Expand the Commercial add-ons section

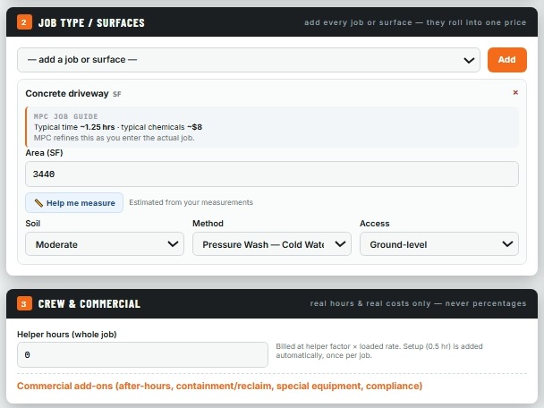[x=219, y=386]
